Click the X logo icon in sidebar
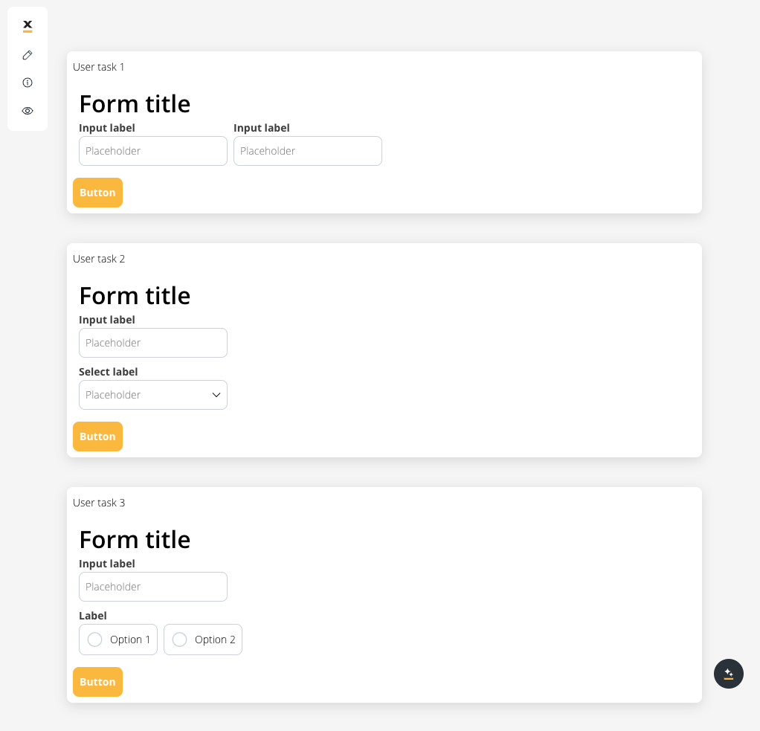The height and width of the screenshot is (731, 760). pyautogui.click(x=28, y=26)
